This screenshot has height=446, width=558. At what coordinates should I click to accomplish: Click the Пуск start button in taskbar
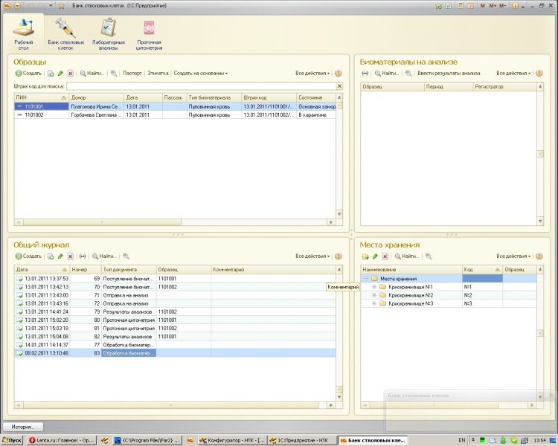(x=12, y=440)
